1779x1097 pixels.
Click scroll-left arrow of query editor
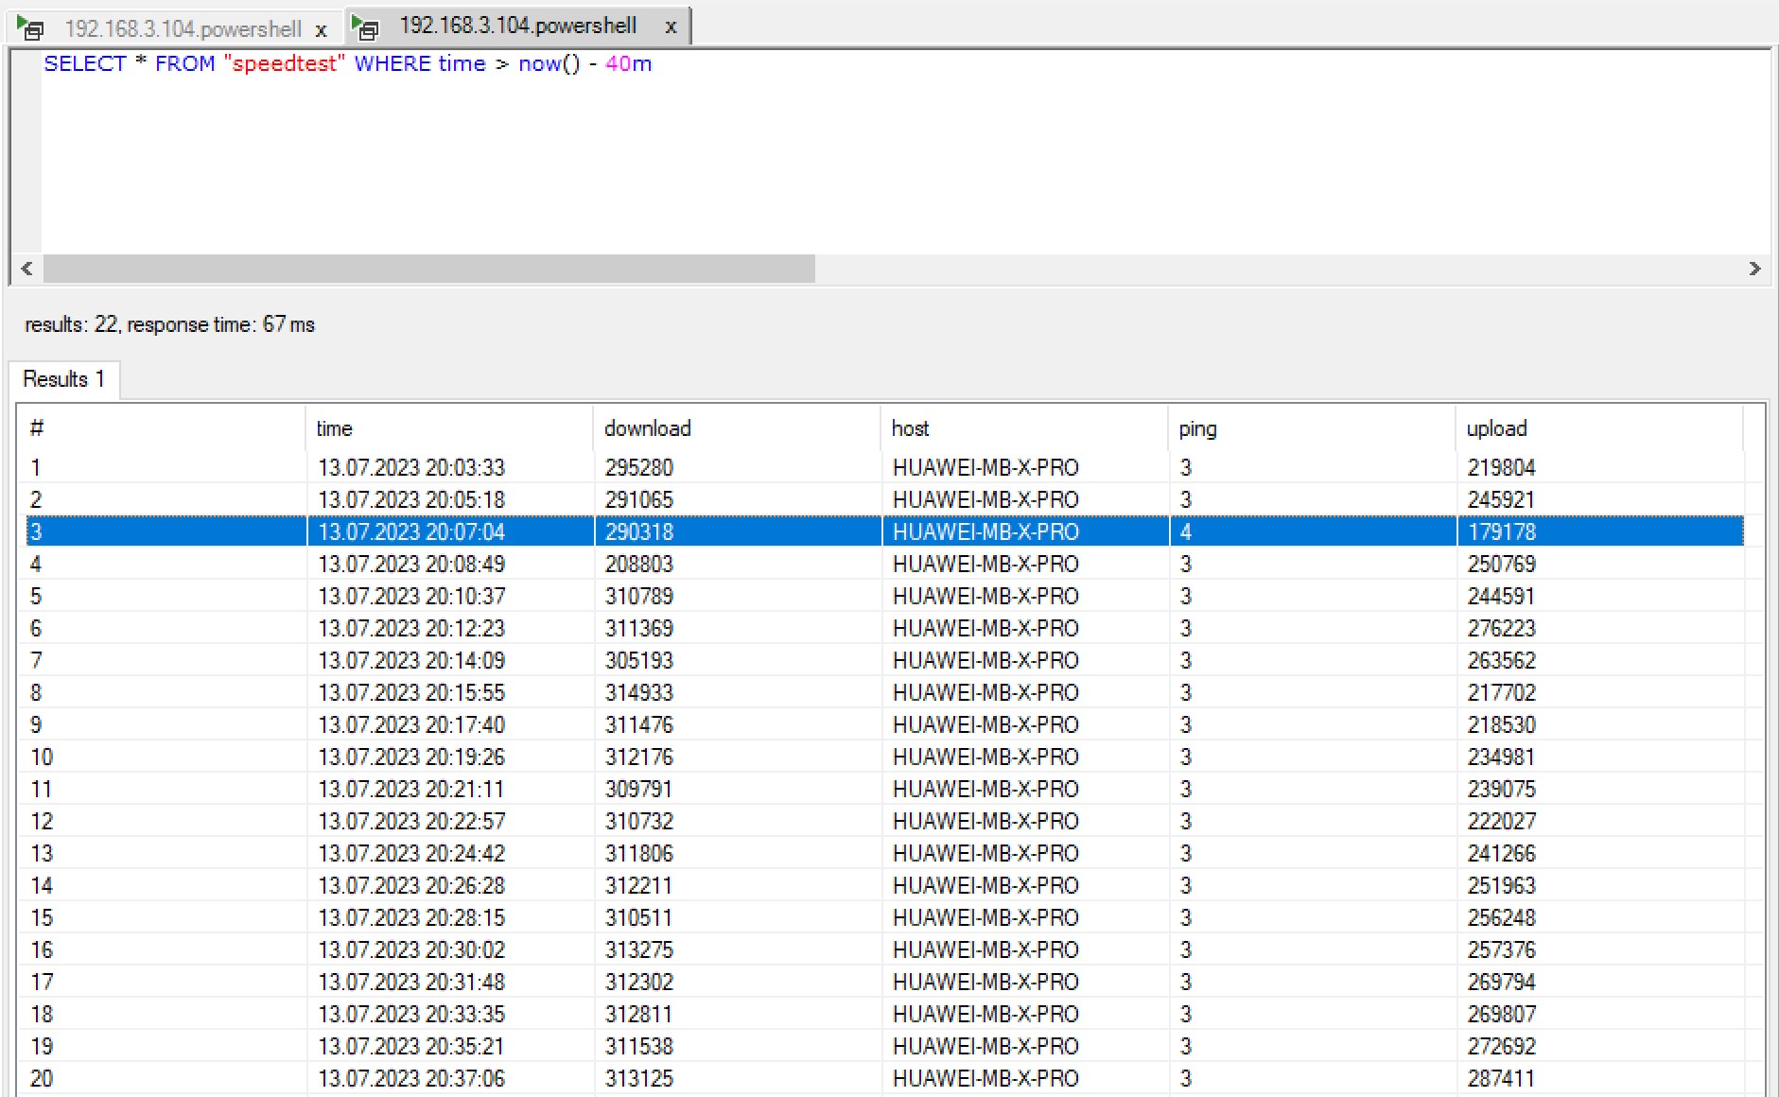[x=26, y=269]
